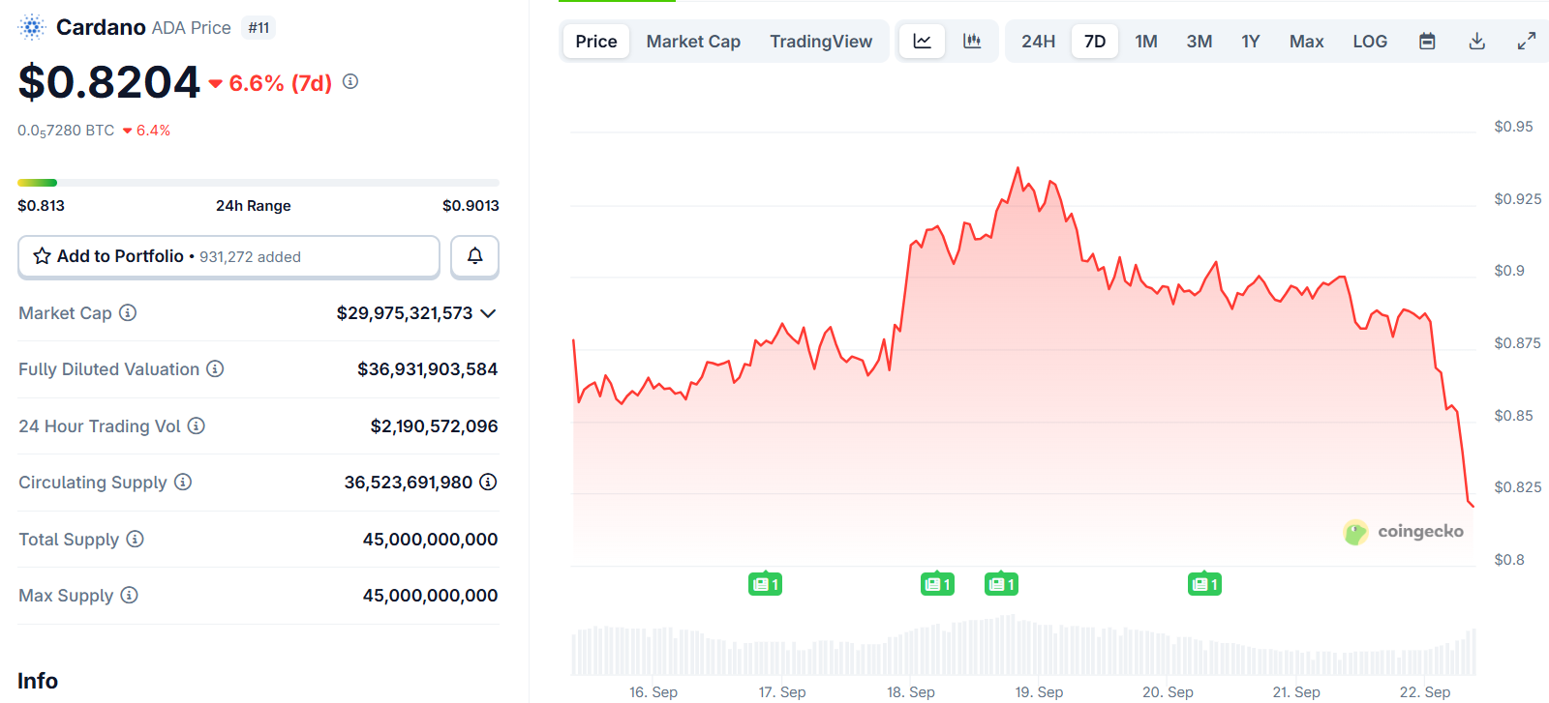Viewport: 1549px width, 703px height.
Task: Show Total Supply info tooltip
Action: pos(135,539)
